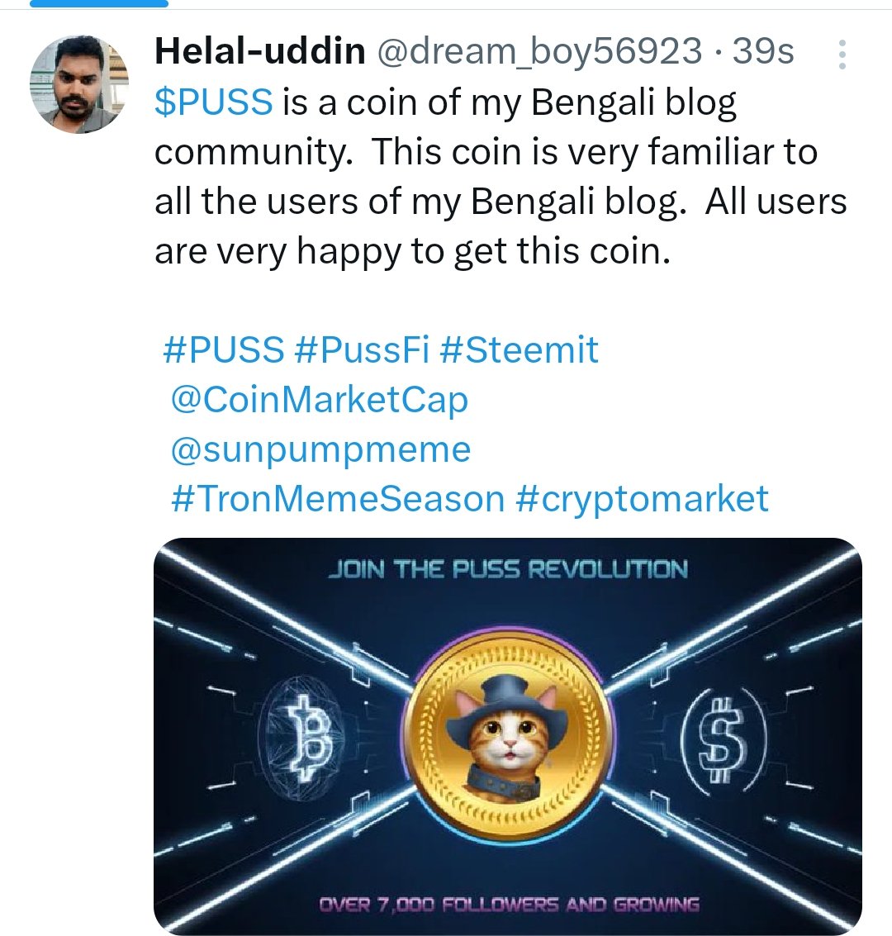Open the @dream_boy56923 handle
The image size is (892, 936).
coord(539,52)
